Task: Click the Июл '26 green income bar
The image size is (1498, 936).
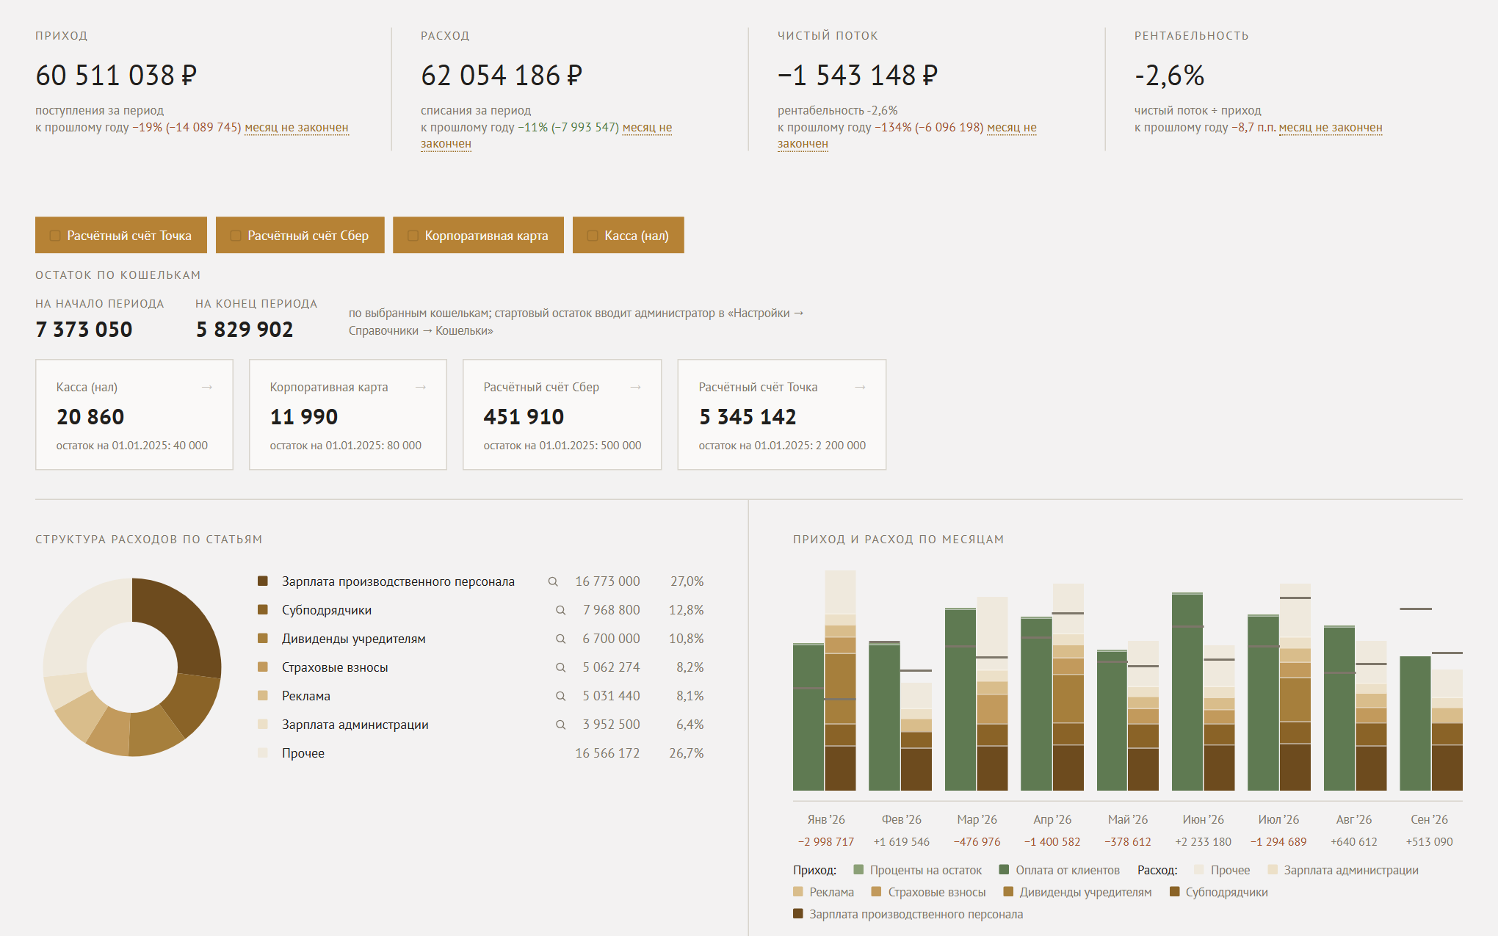Action: [1263, 703]
